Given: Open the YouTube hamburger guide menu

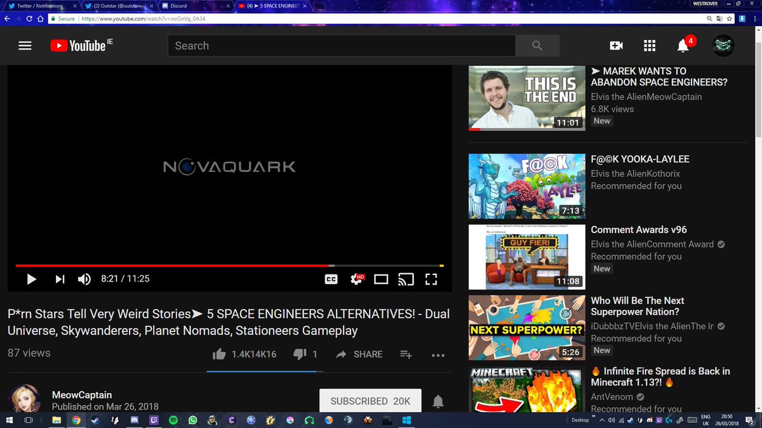Looking at the screenshot, I should 25,46.
